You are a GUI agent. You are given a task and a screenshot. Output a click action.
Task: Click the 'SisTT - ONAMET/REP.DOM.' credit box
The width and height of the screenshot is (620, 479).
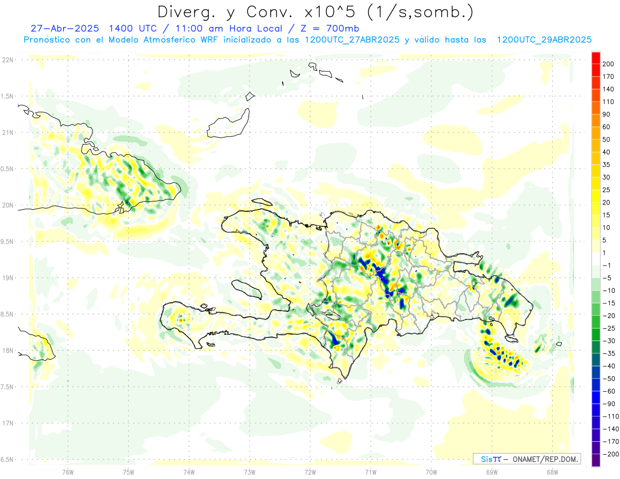526,459
